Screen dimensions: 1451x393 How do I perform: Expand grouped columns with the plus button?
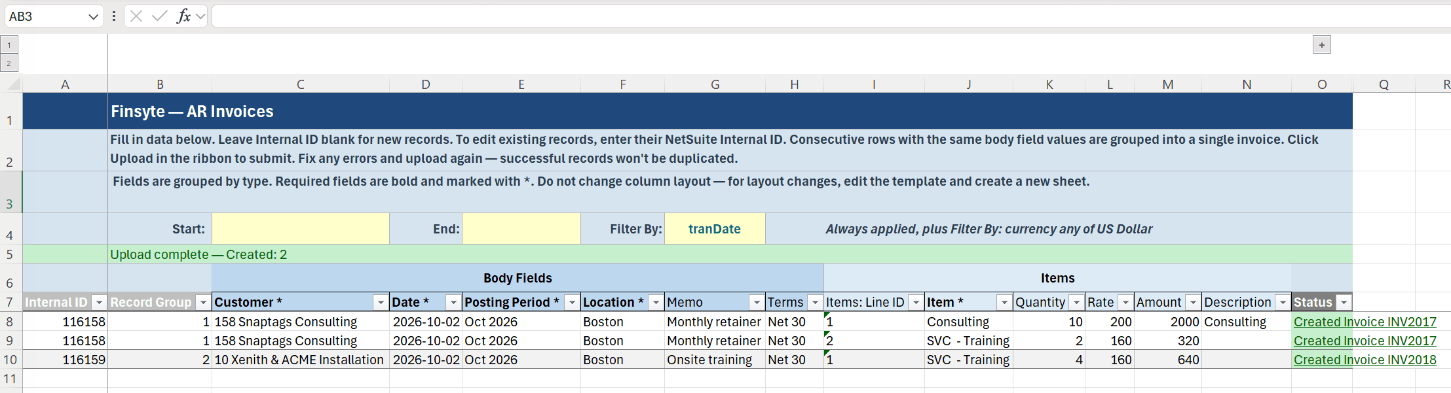pos(1322,45)
